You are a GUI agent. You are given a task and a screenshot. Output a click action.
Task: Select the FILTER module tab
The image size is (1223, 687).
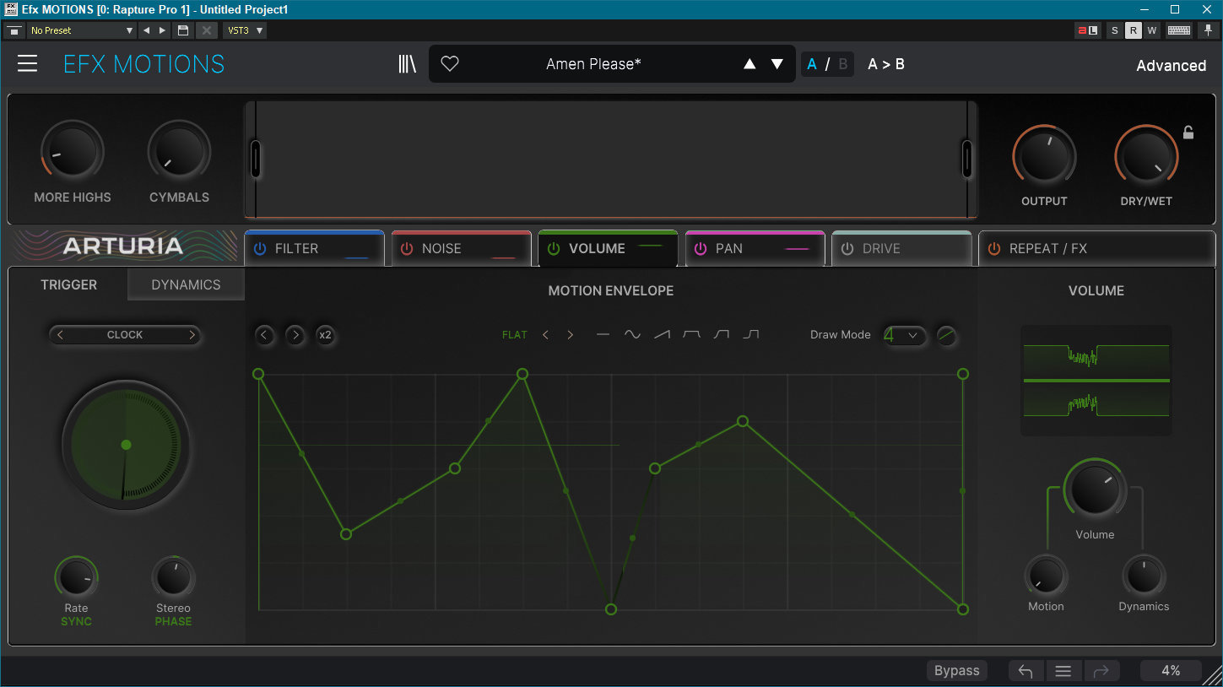point(314,249)
